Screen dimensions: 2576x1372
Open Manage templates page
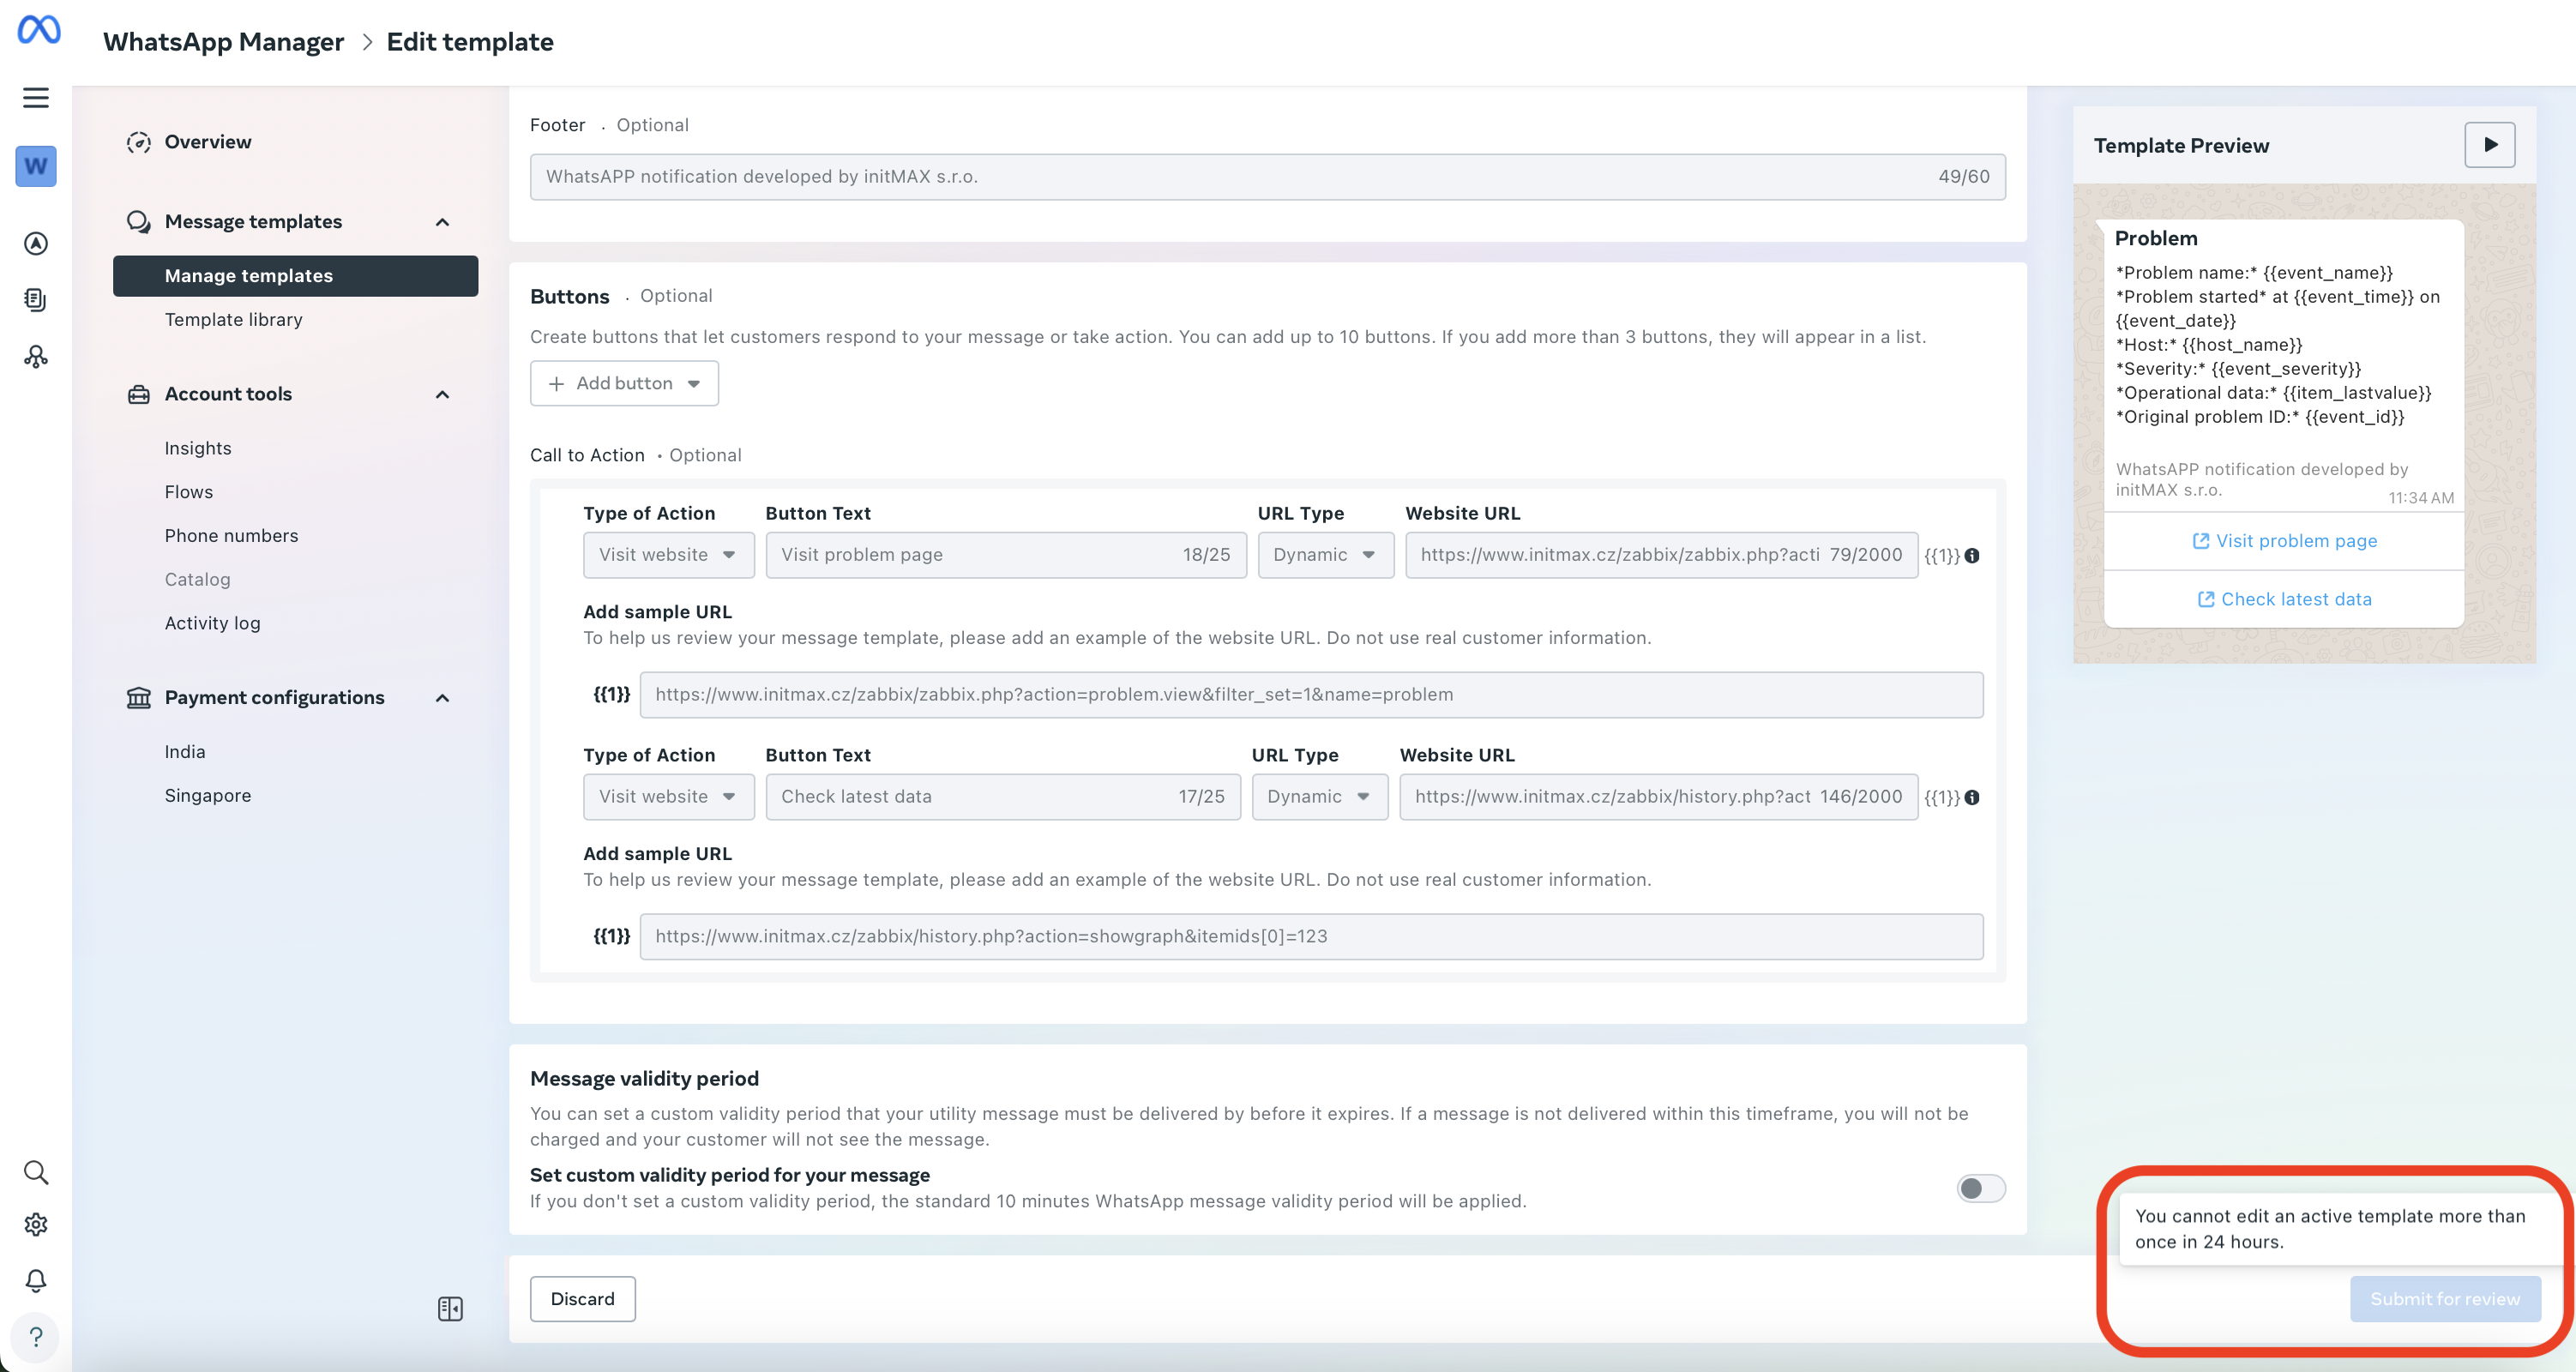(x=296, y=276)
